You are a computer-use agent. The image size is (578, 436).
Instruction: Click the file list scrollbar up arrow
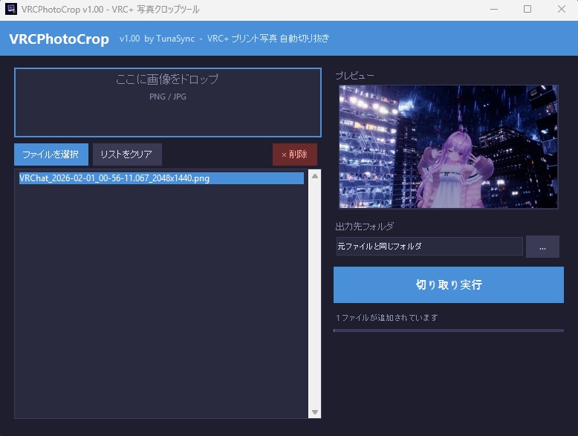(x=315, y=176)
